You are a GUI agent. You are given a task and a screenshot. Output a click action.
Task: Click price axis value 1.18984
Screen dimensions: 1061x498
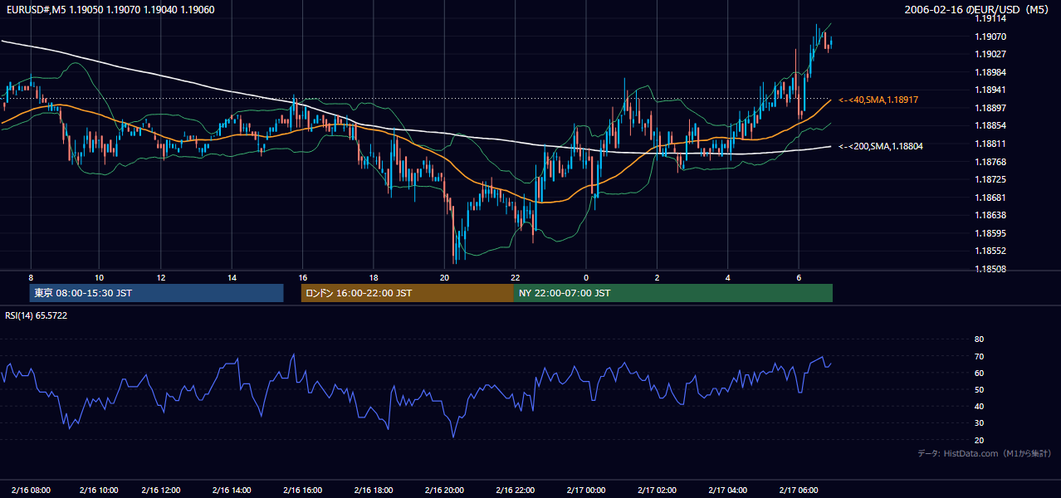pyautogui.click(x=990, y=72)
